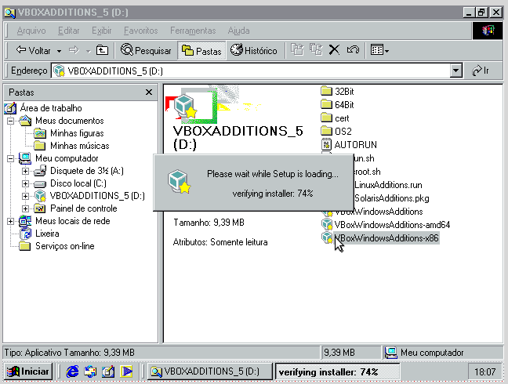The width and height of the screenshot is (508, 384).
Task: Toggle the Pastas folders pane button
Action: (201, 51)
